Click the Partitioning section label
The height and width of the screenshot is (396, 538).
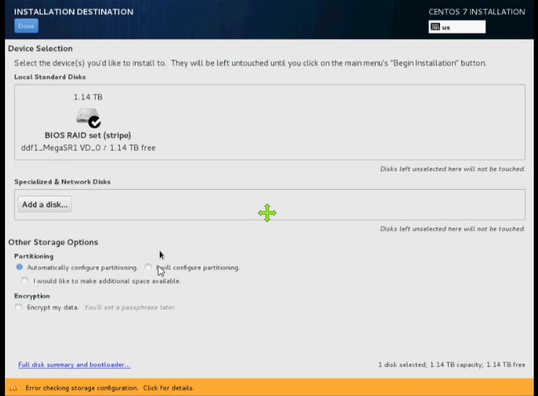tap(33, 256)
